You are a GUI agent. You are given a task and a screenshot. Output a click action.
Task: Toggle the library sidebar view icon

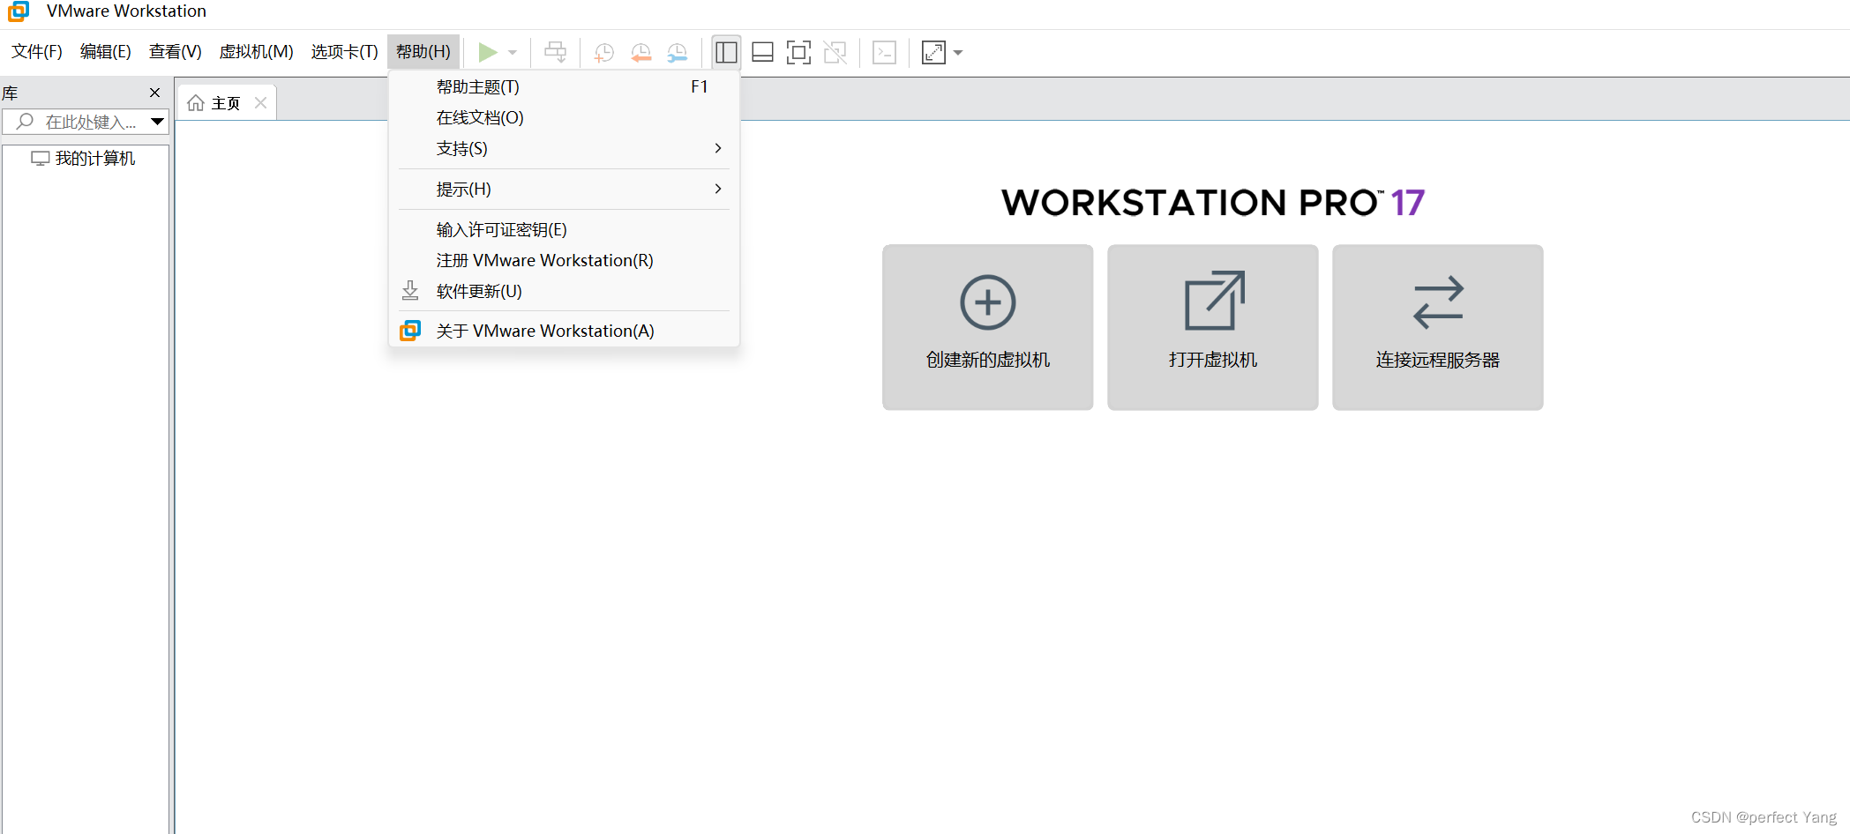click(726, 52)
